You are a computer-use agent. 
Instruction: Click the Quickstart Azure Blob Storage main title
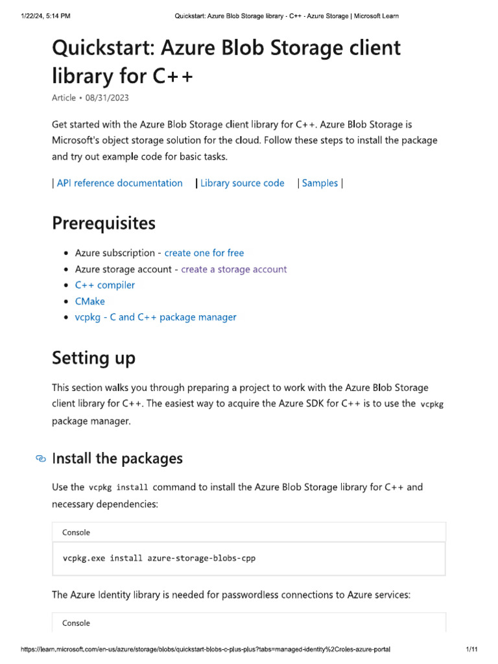click(x=226, y=62)
